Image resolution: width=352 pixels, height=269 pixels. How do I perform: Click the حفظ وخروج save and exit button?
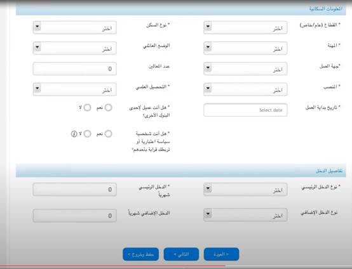(141, 254)
